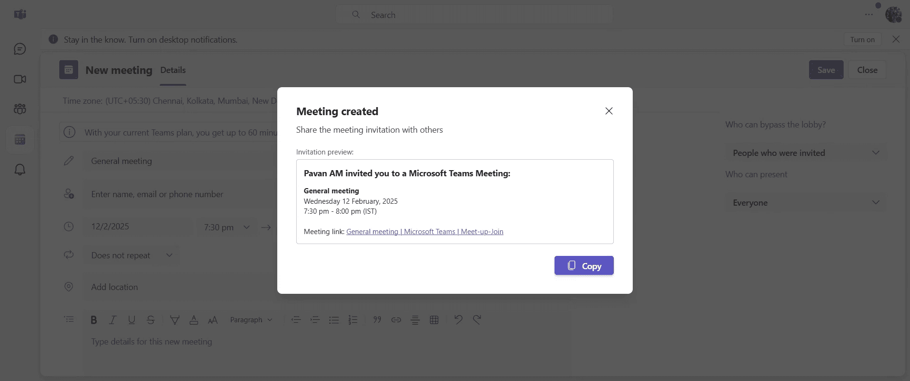Redo the last edit
This screenshot has width=910, height=381.
click(477, 320)
